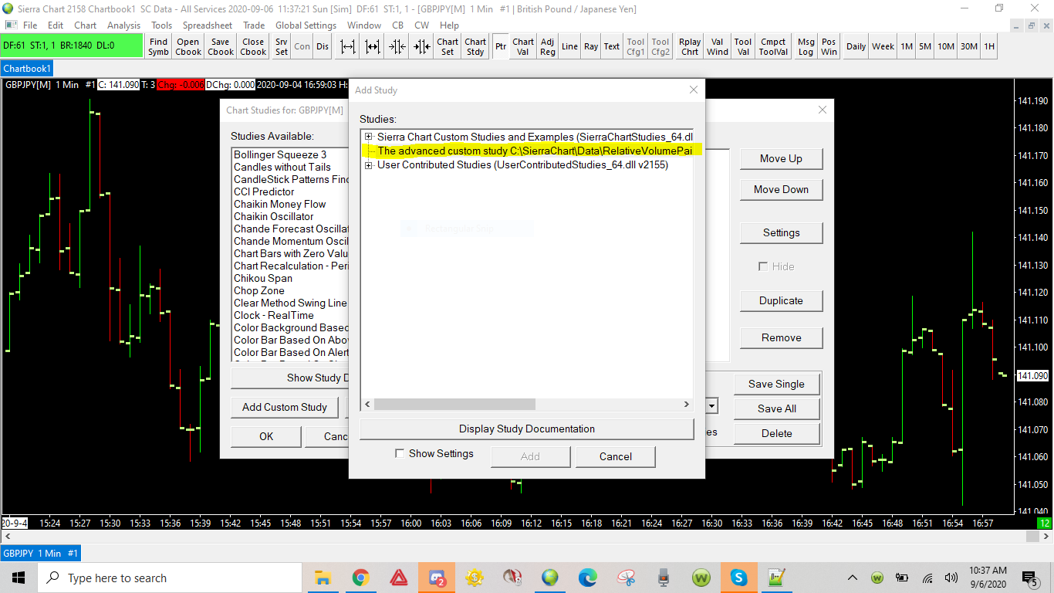Open the Msg Log toolbar button
Screen dimensions: 1054x593
806,46
